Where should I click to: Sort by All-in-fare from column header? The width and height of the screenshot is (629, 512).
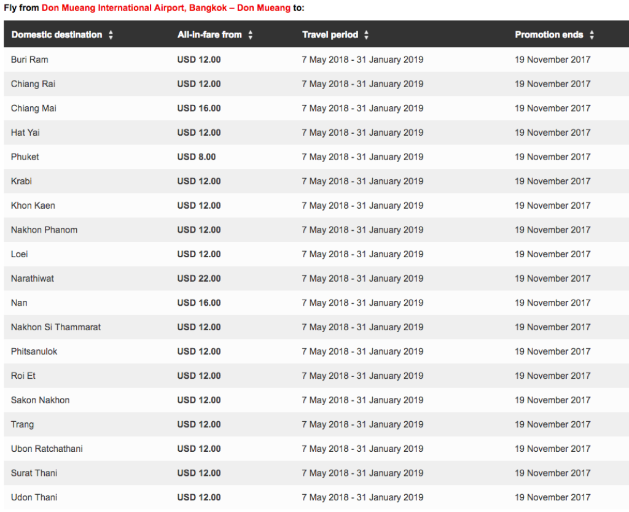tap(209, 35)
